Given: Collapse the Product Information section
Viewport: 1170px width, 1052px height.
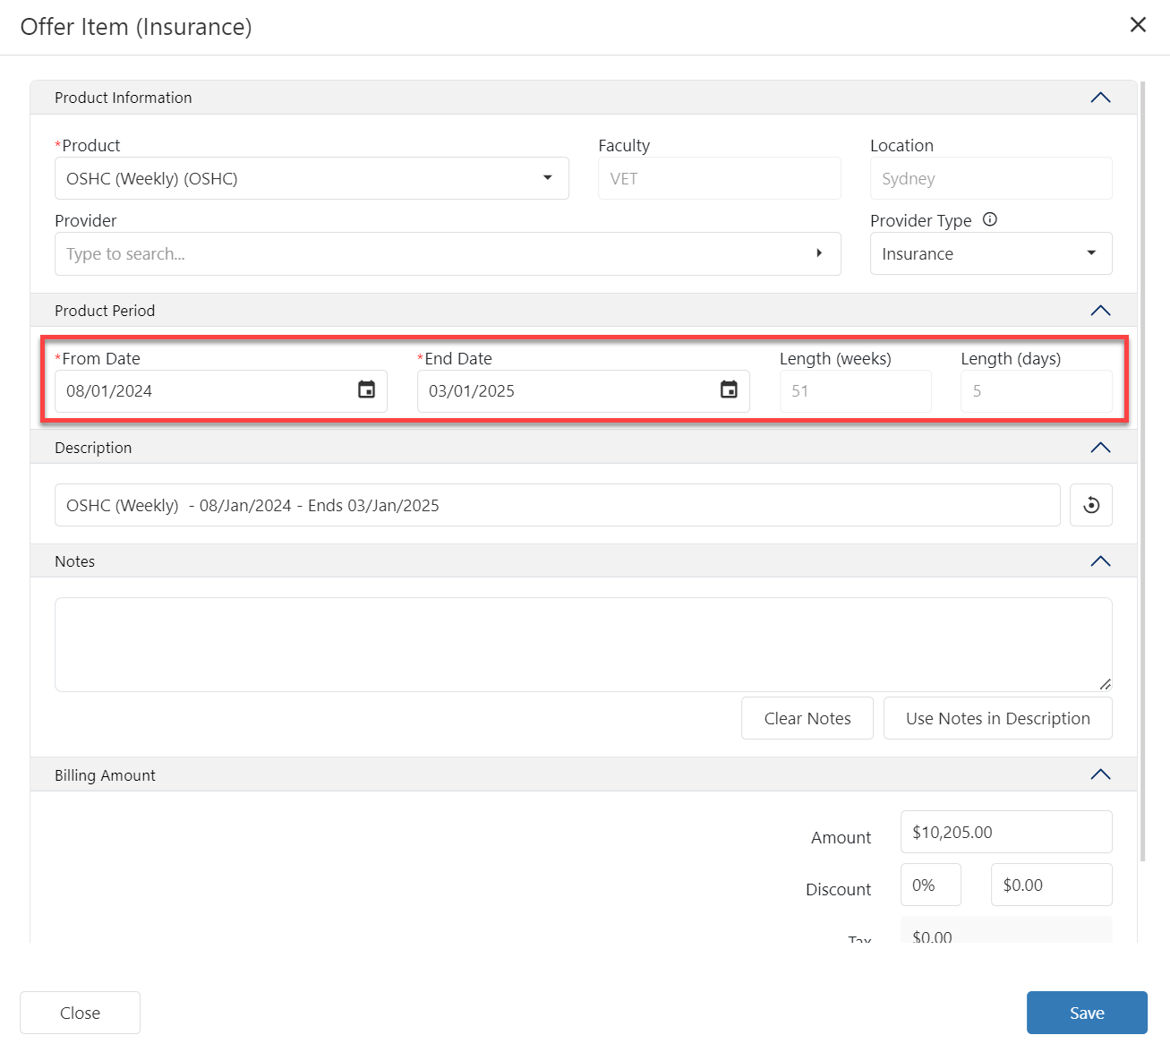Looking at the screenshot, I should 1100,98.
